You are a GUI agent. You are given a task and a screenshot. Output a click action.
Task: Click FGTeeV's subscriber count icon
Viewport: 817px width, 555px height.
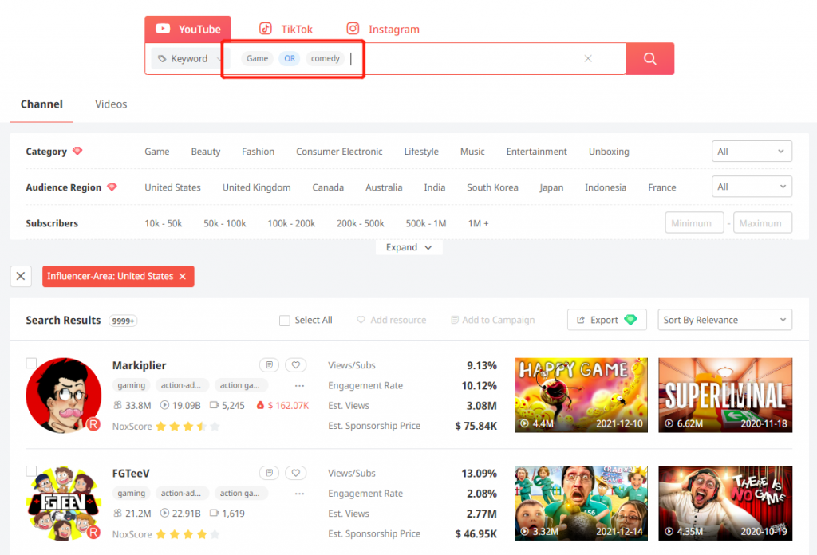pos(118,514)
